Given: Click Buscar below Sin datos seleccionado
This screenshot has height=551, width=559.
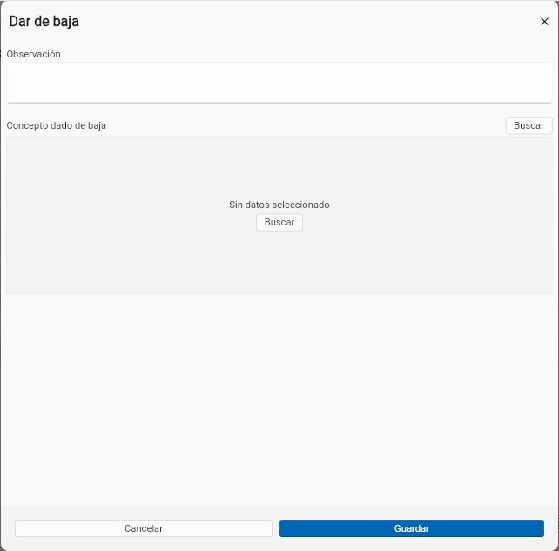Looking at the screenshot, I should (x=279, y=222).
